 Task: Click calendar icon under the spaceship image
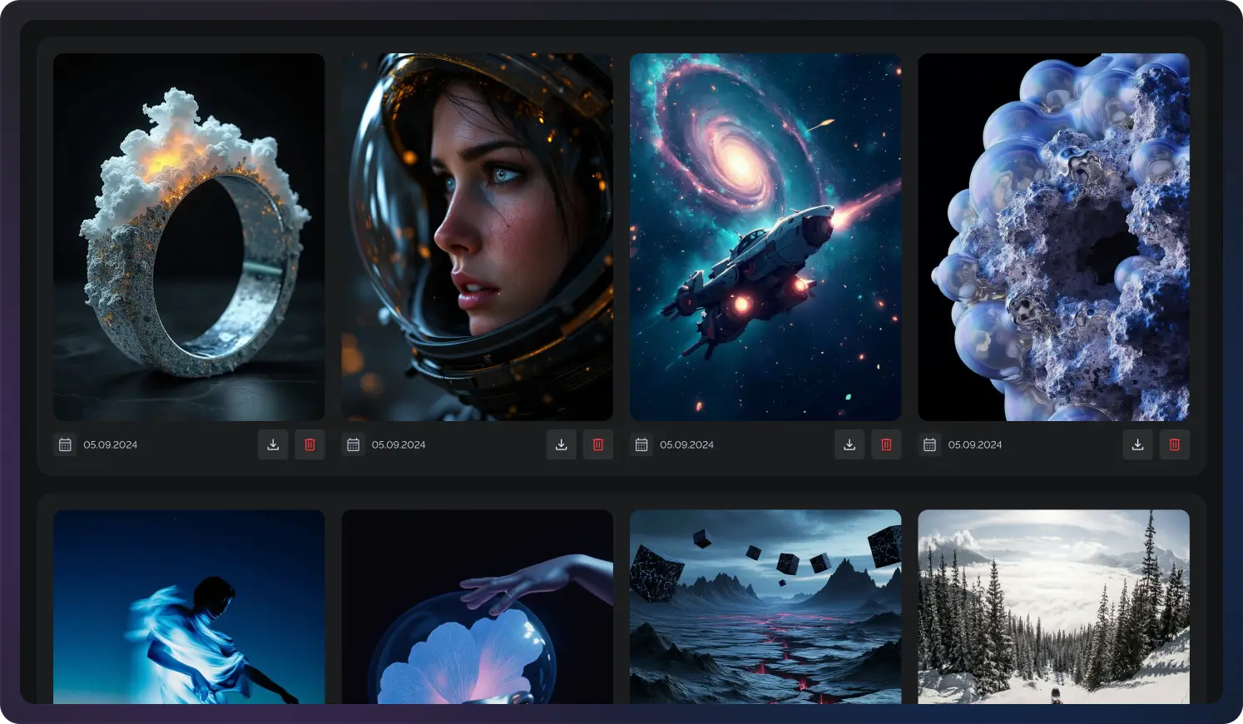(641, 444)
